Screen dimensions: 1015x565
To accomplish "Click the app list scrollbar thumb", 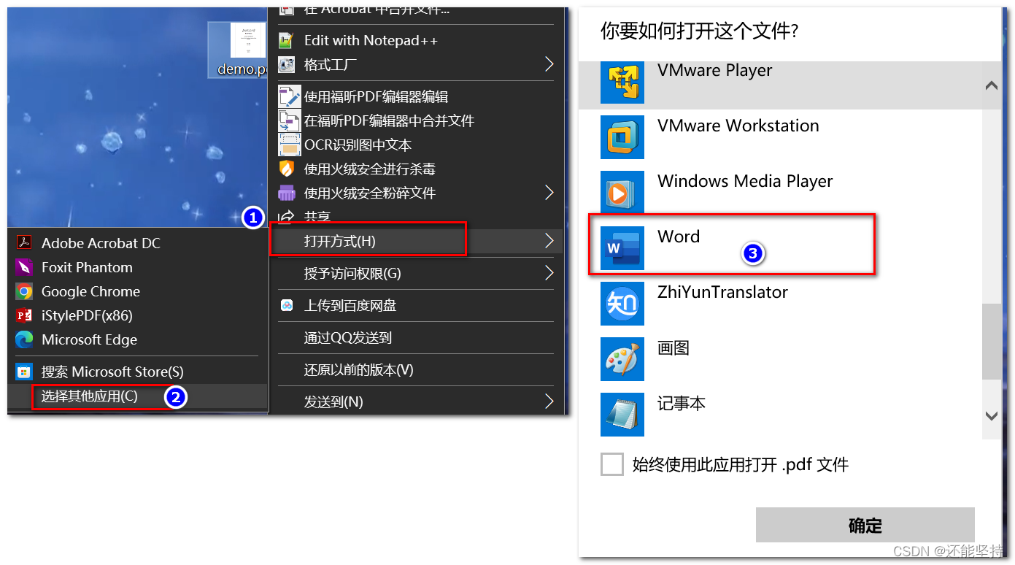I will [991, 341].
